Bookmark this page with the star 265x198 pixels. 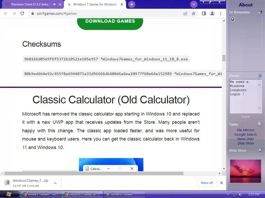(x=194, y=13)
